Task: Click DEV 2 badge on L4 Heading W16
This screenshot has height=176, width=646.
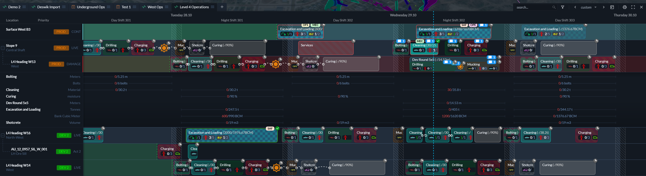Action: click(x=64, y=135)
